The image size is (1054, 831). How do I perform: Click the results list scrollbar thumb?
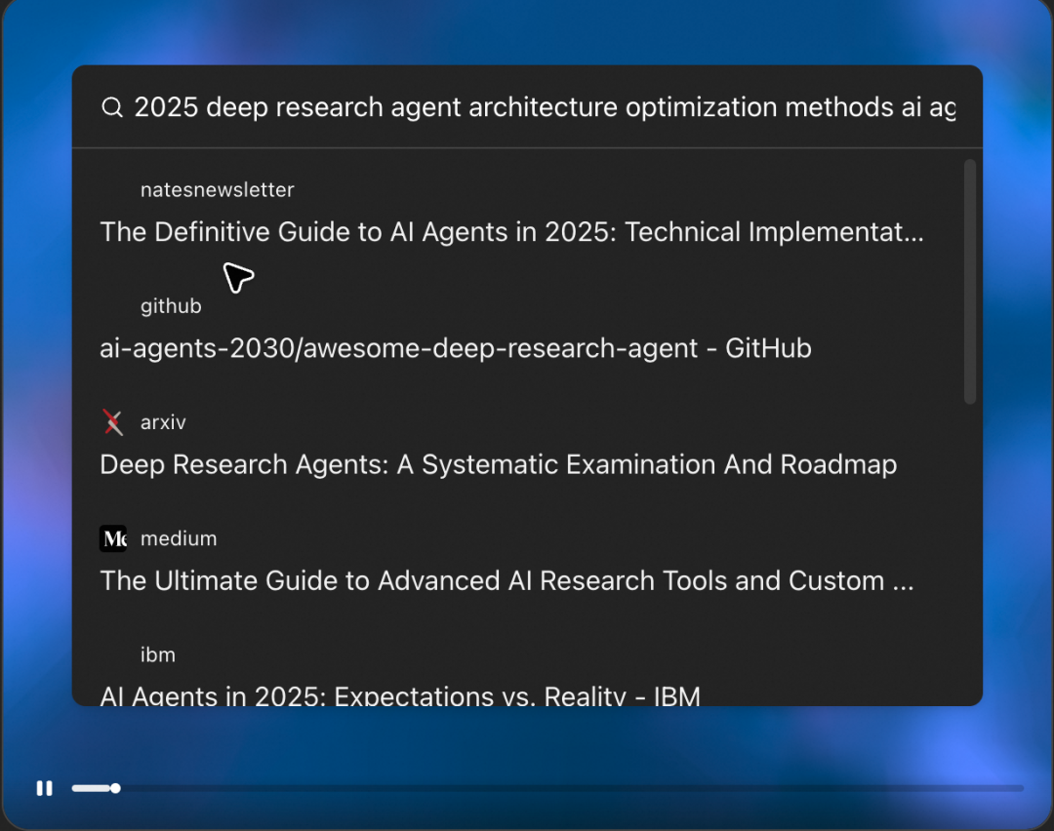969,283
